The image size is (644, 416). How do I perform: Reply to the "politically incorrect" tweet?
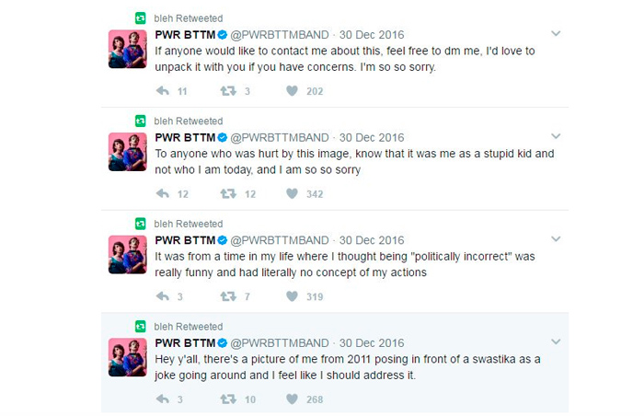coord(163,296)
